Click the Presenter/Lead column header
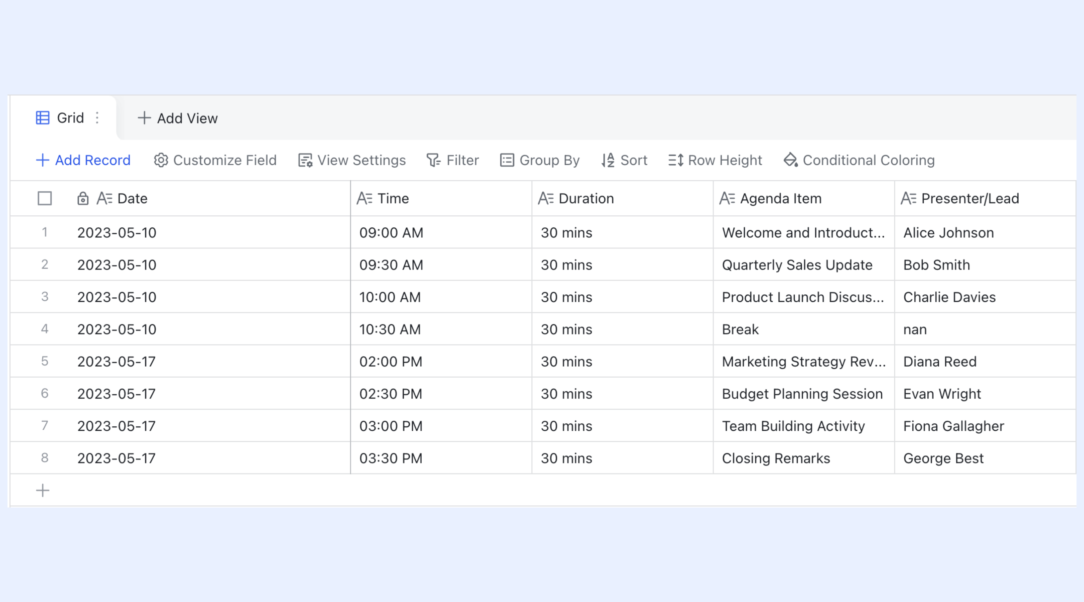This screenshot has height=602, width=1084. [985, 198]
